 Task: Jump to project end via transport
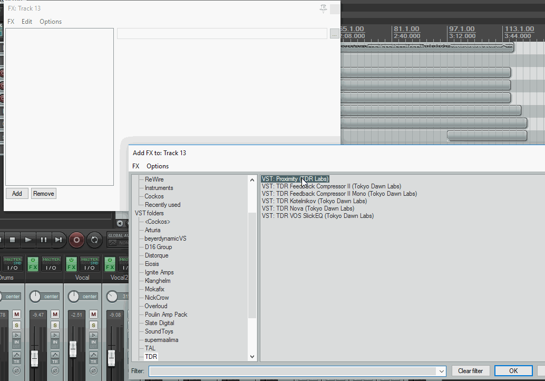59,240
